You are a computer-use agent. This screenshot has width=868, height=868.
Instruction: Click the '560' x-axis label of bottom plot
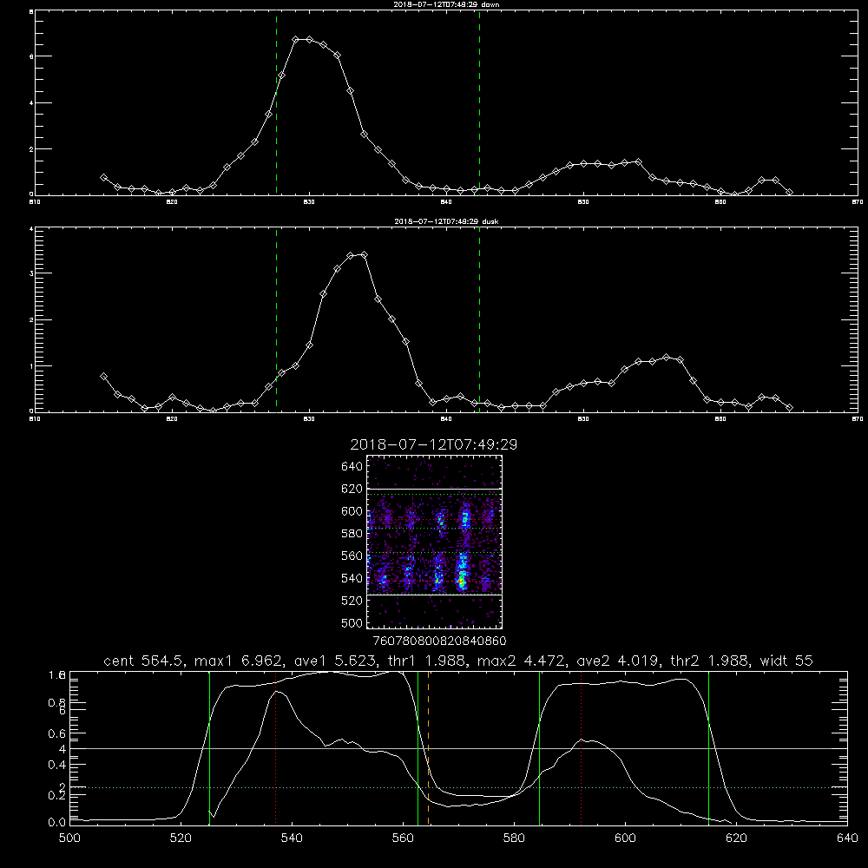(x=403, y=838)
